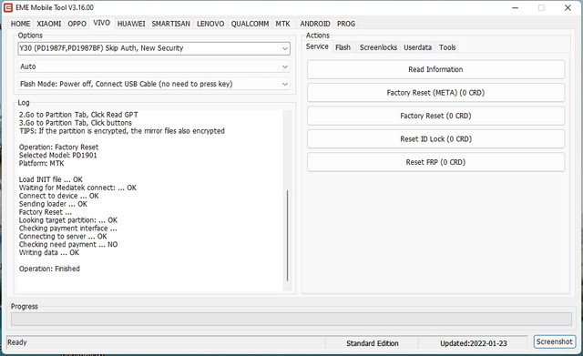Click the 'Ready' status text
Screen dimensions: 583x356
17,342
